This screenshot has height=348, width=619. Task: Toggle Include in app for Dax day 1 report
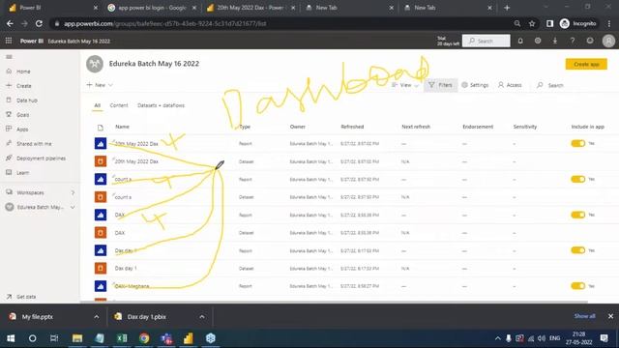tap(578, 250)
